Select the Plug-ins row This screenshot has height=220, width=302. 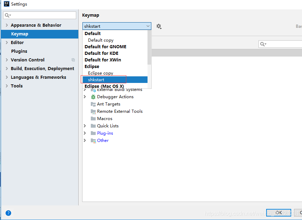(105, 133)
